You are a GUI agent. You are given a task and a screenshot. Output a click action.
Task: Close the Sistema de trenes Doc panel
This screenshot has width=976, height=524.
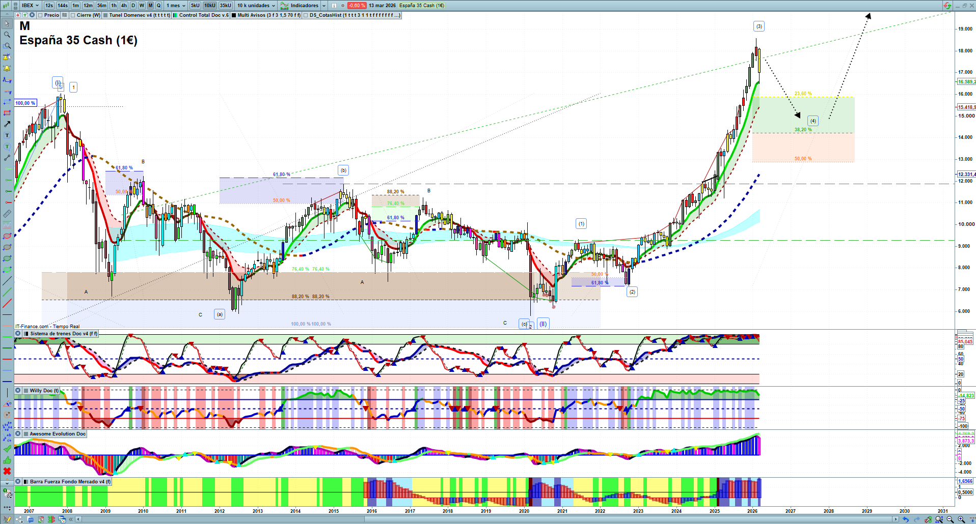(x=18, y=334)
